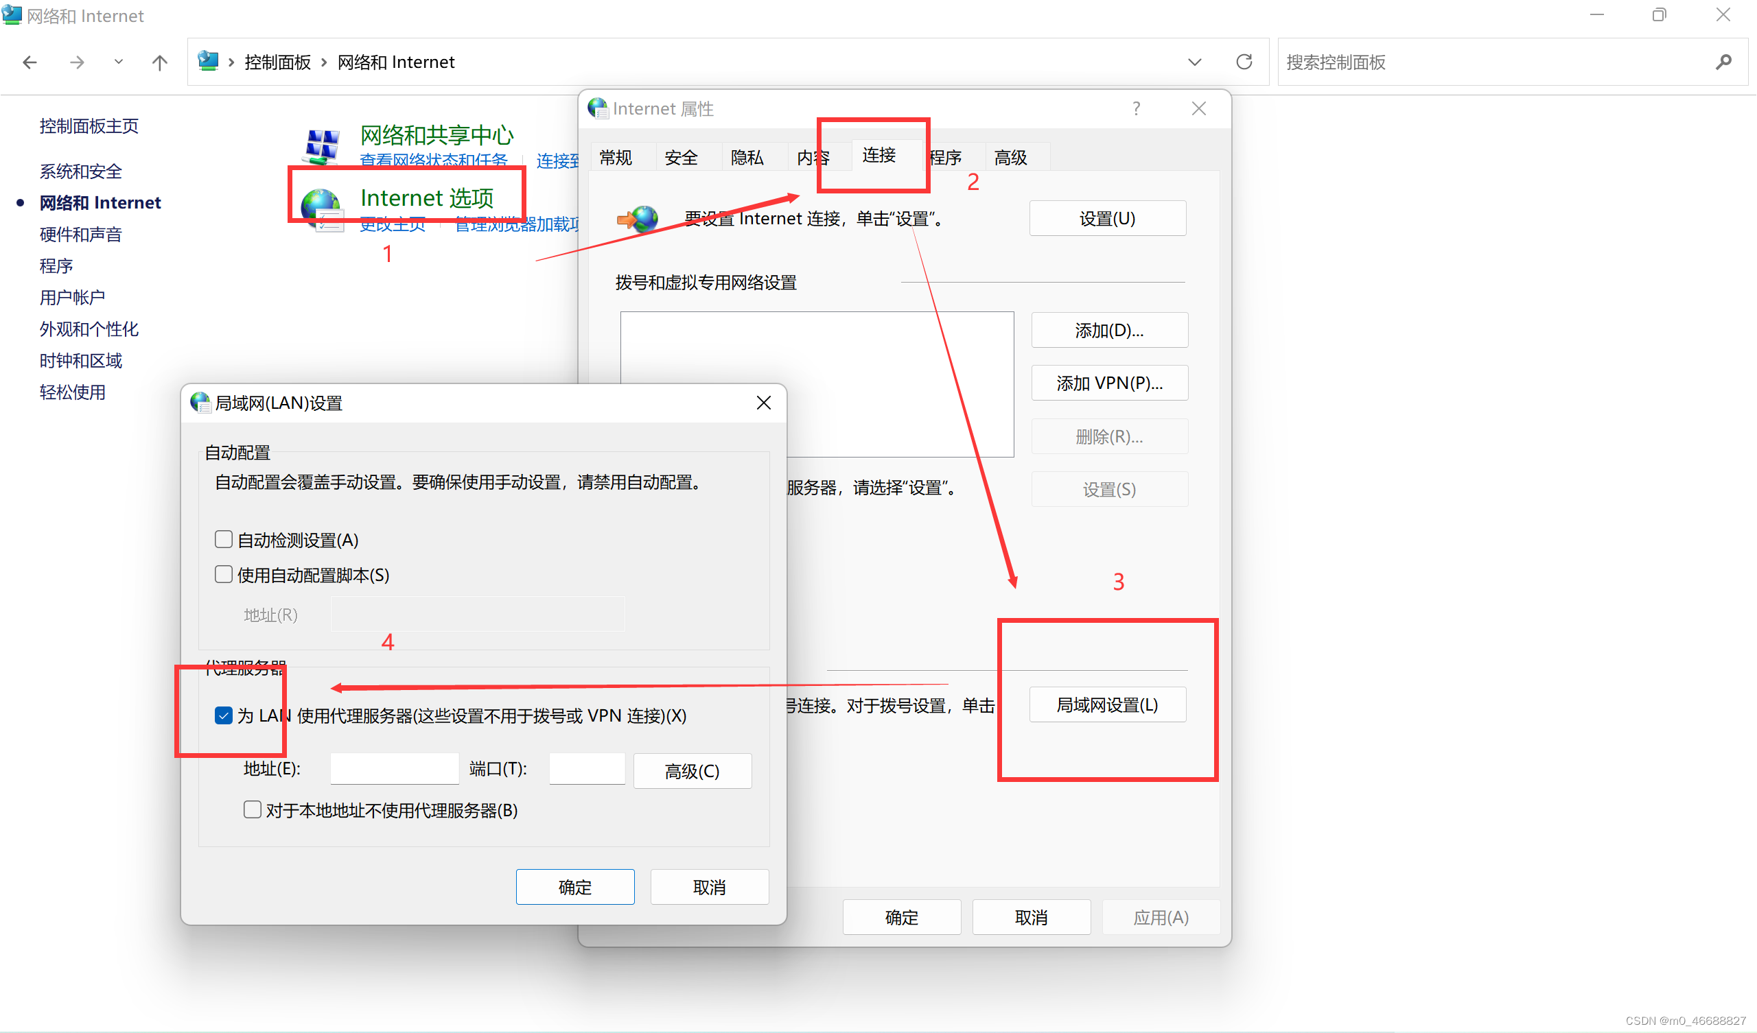
Task: Open 硬件和声音 in the sidebar
Action: (x=80, y=234)
